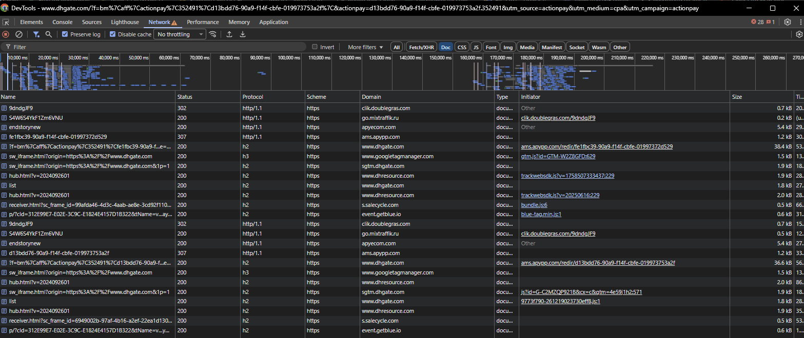The height and width of the screenshot is (338, 804).
Task: Select the CSS type filter
Action: 462,47
